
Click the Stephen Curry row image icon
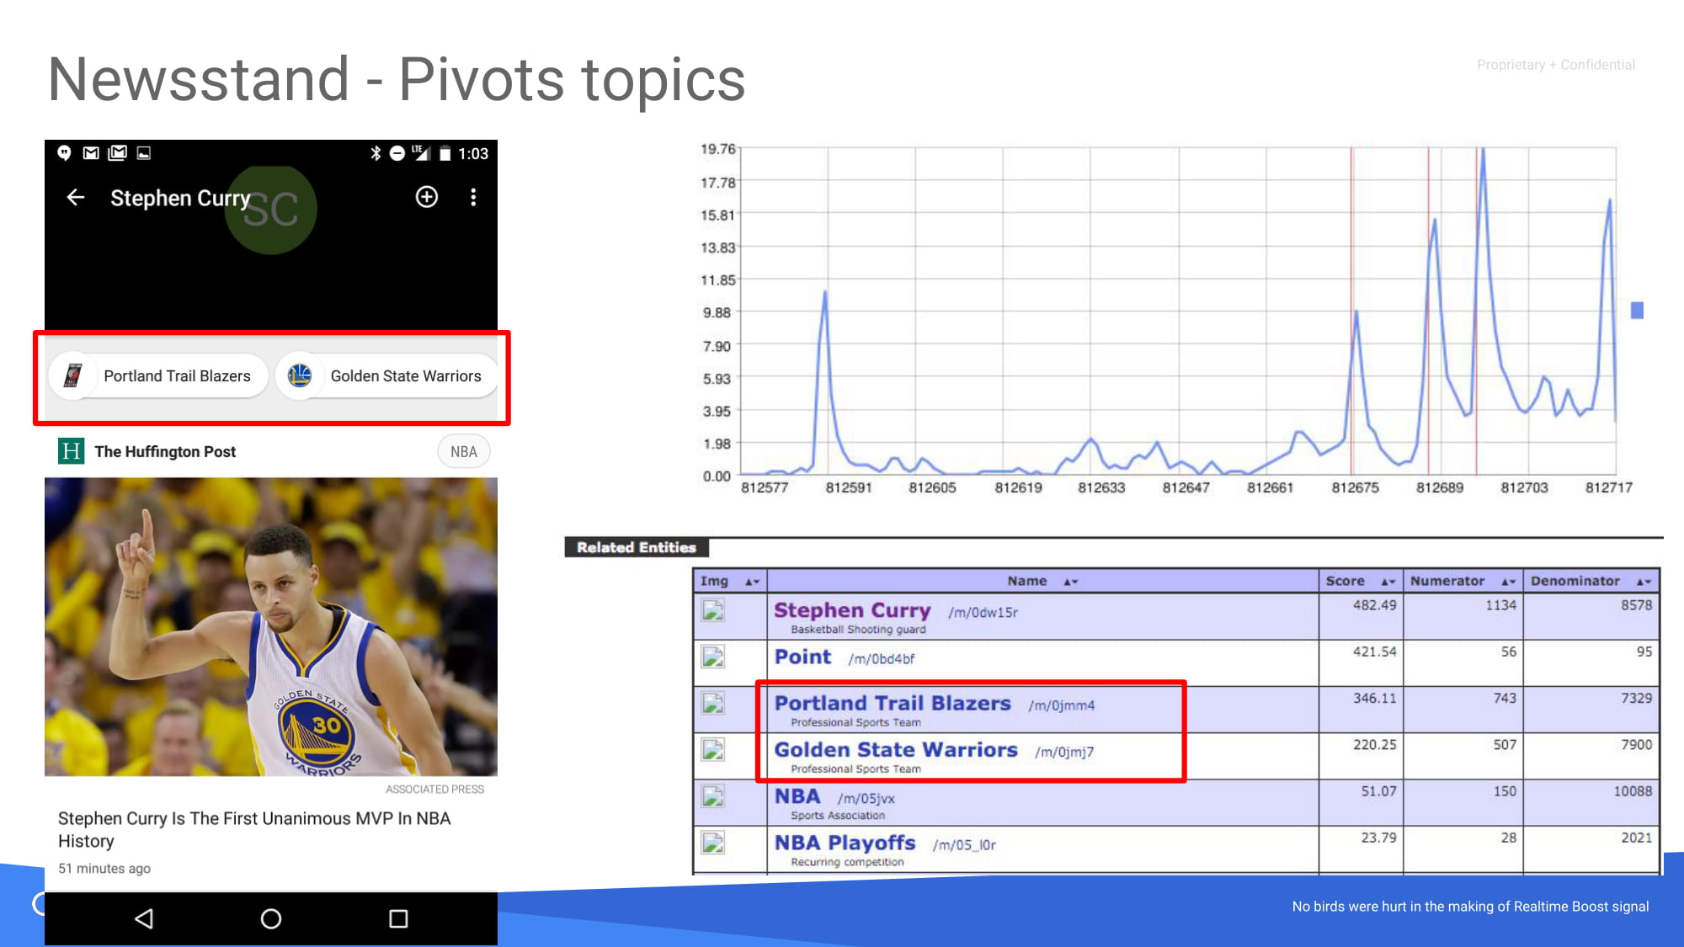tap(713, 610)
